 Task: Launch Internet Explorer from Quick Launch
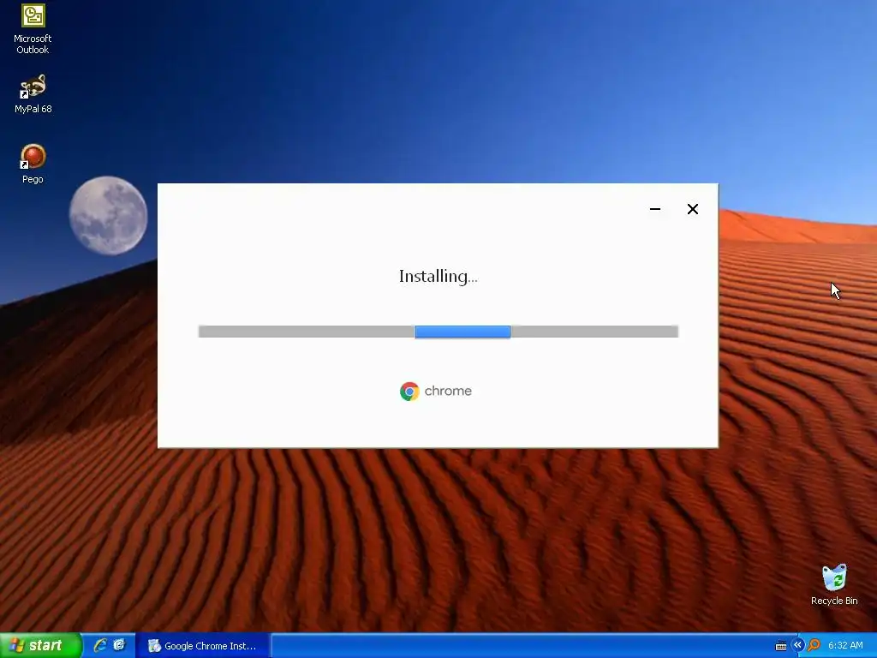pyautogui.click(x=100, y=645)
